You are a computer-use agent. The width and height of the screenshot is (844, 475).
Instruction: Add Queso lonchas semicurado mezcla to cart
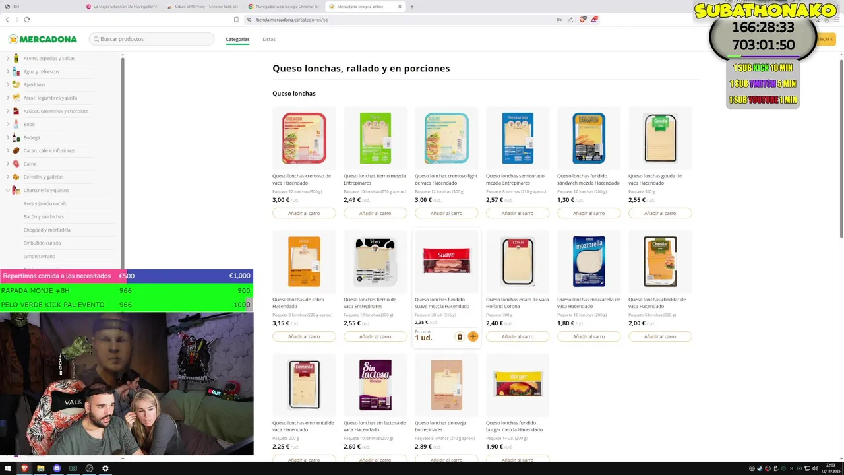click(x=518, y=213)
